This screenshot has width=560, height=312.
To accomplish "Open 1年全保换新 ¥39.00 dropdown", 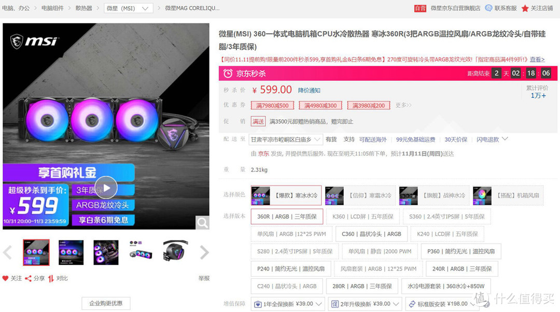I will pyautogui.click(x=288, y=304).
